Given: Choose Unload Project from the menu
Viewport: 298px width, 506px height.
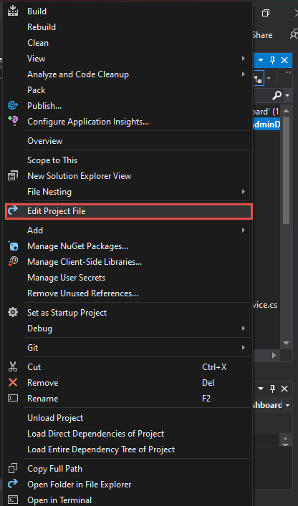Looking at the screenshot, I should (x=128, y=418).
